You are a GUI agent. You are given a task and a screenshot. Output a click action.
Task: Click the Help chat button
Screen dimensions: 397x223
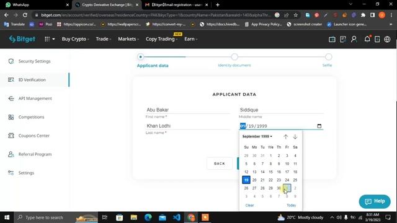[x=375, y=201]
